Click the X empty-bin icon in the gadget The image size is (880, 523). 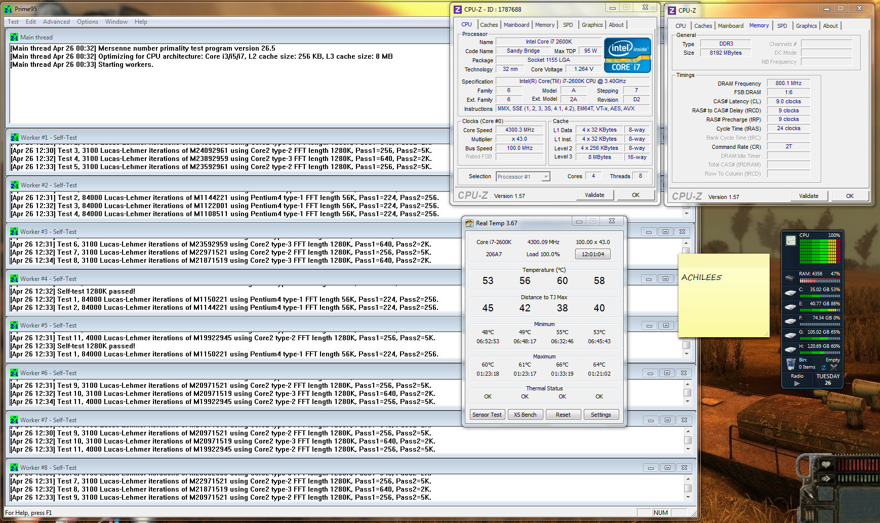pos(834,367)
